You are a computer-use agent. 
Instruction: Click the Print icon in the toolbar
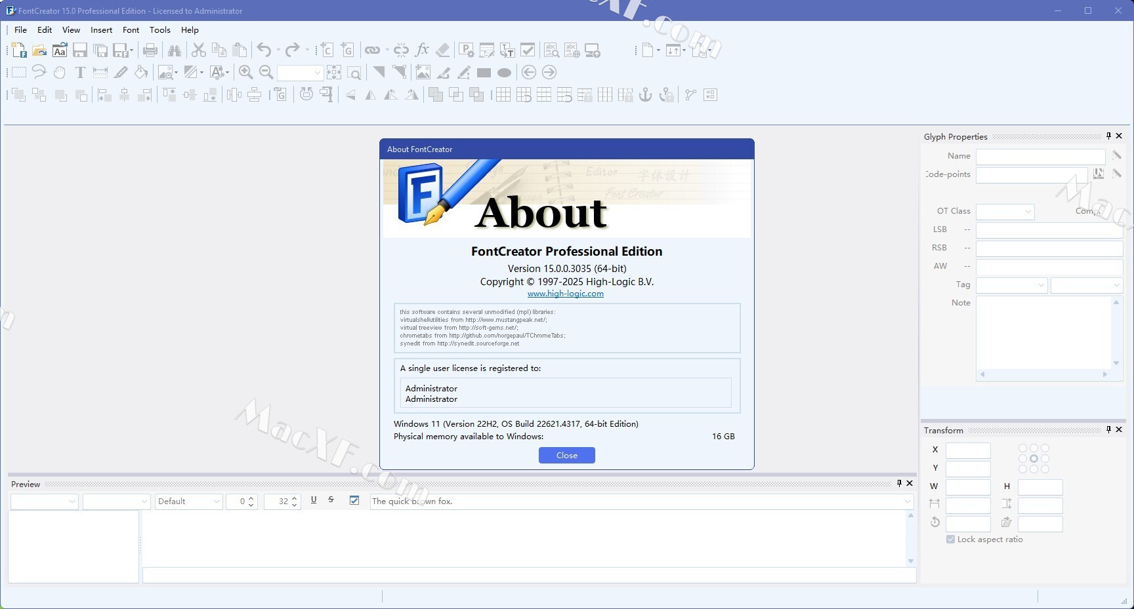(x=150, y=50)
